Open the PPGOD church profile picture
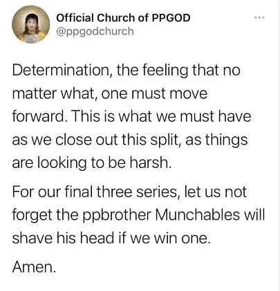This screenshot has height=291, width=280. (x=31, y=24)
